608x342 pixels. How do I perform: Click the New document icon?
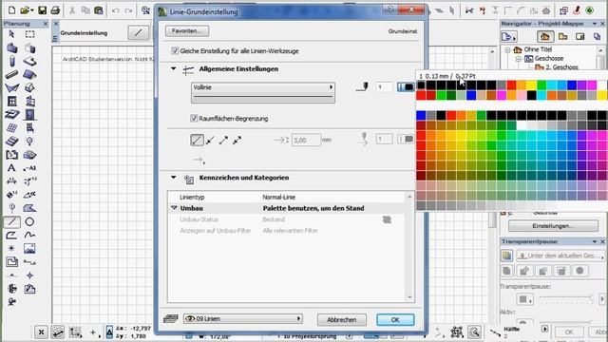[x=11, y=10]
